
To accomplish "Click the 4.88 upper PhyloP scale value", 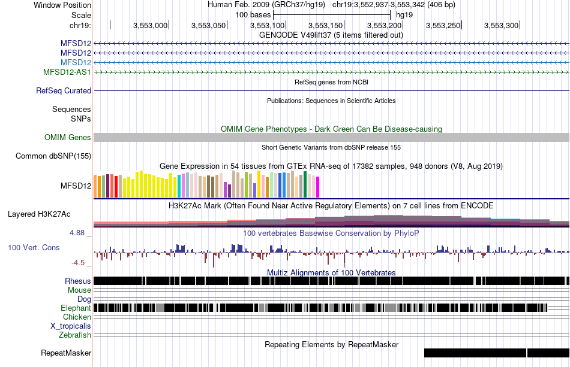I will 77,233.
